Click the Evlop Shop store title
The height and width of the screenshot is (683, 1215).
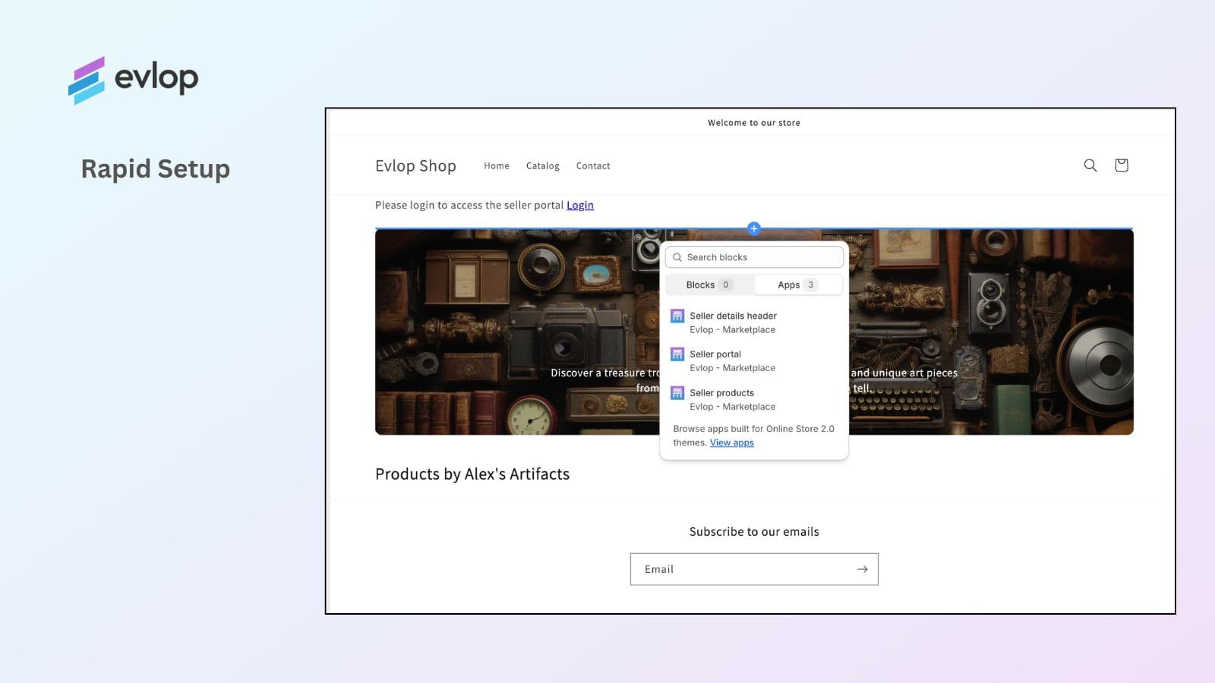click(x=415, y=166)
